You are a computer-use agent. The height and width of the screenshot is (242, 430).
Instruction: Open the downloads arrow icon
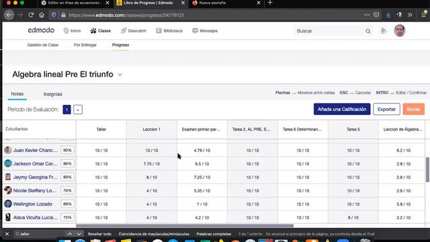click(x=388, y=15)
